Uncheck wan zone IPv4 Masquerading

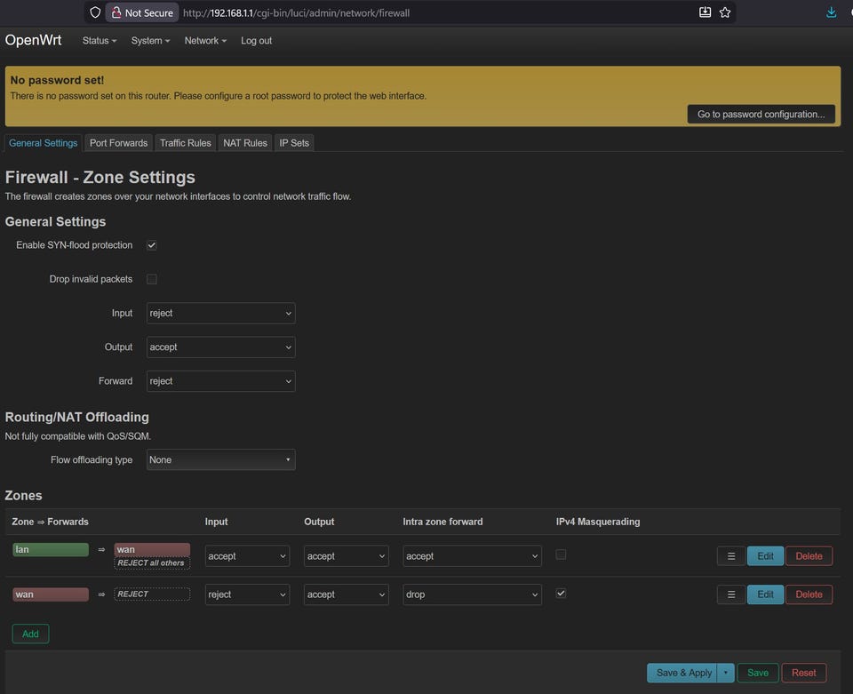tap(561, 593)
